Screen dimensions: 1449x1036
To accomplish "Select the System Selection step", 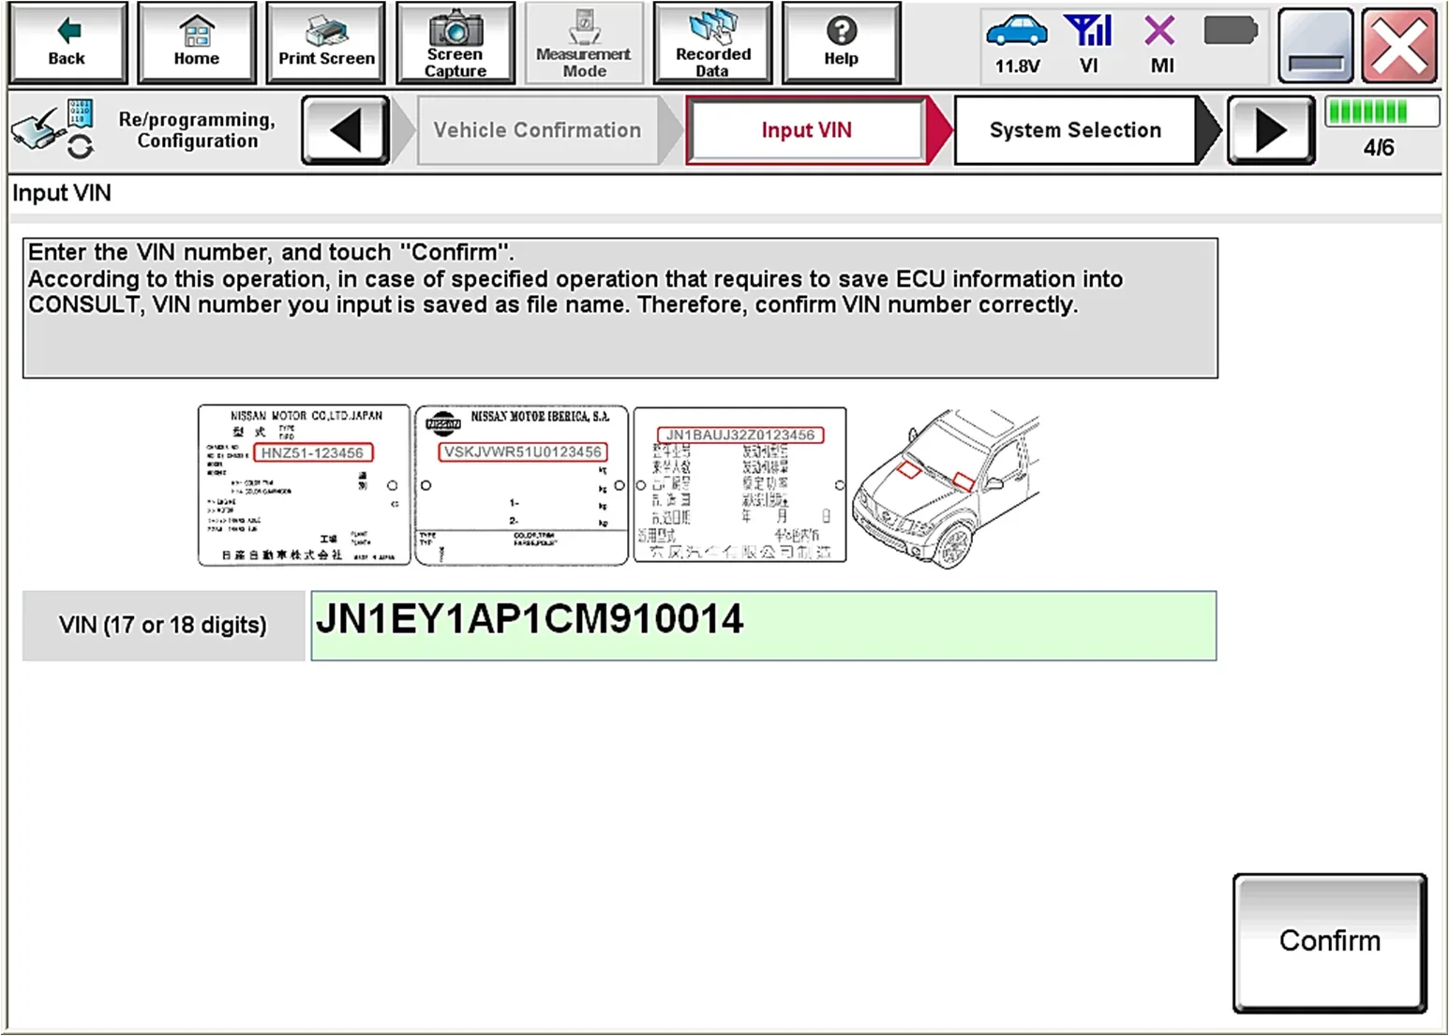I will click(x=1076, y=130).
